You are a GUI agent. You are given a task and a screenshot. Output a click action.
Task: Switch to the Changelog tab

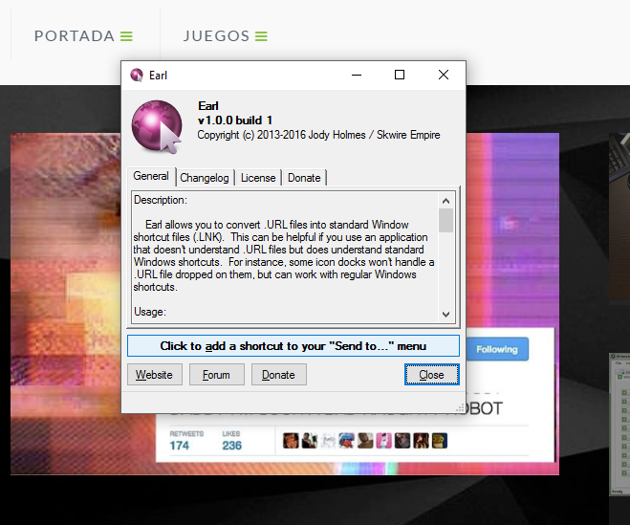205,178
